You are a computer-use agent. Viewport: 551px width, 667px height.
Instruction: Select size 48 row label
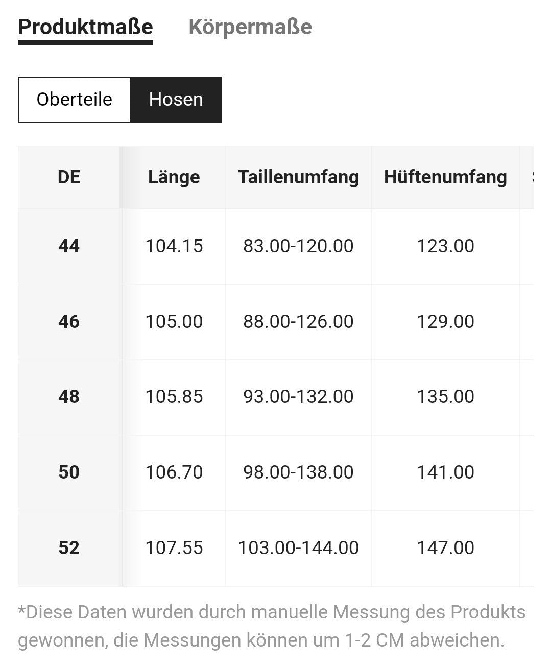coord(69,397)
